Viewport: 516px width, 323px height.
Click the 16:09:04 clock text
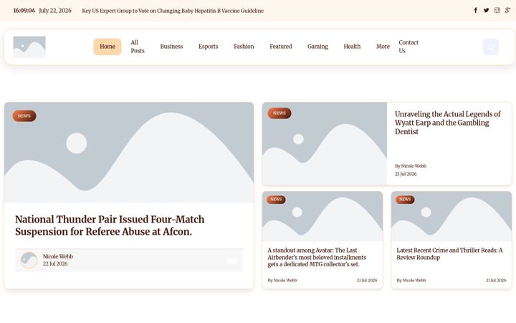pyautogui.click(x=24, y=11)
